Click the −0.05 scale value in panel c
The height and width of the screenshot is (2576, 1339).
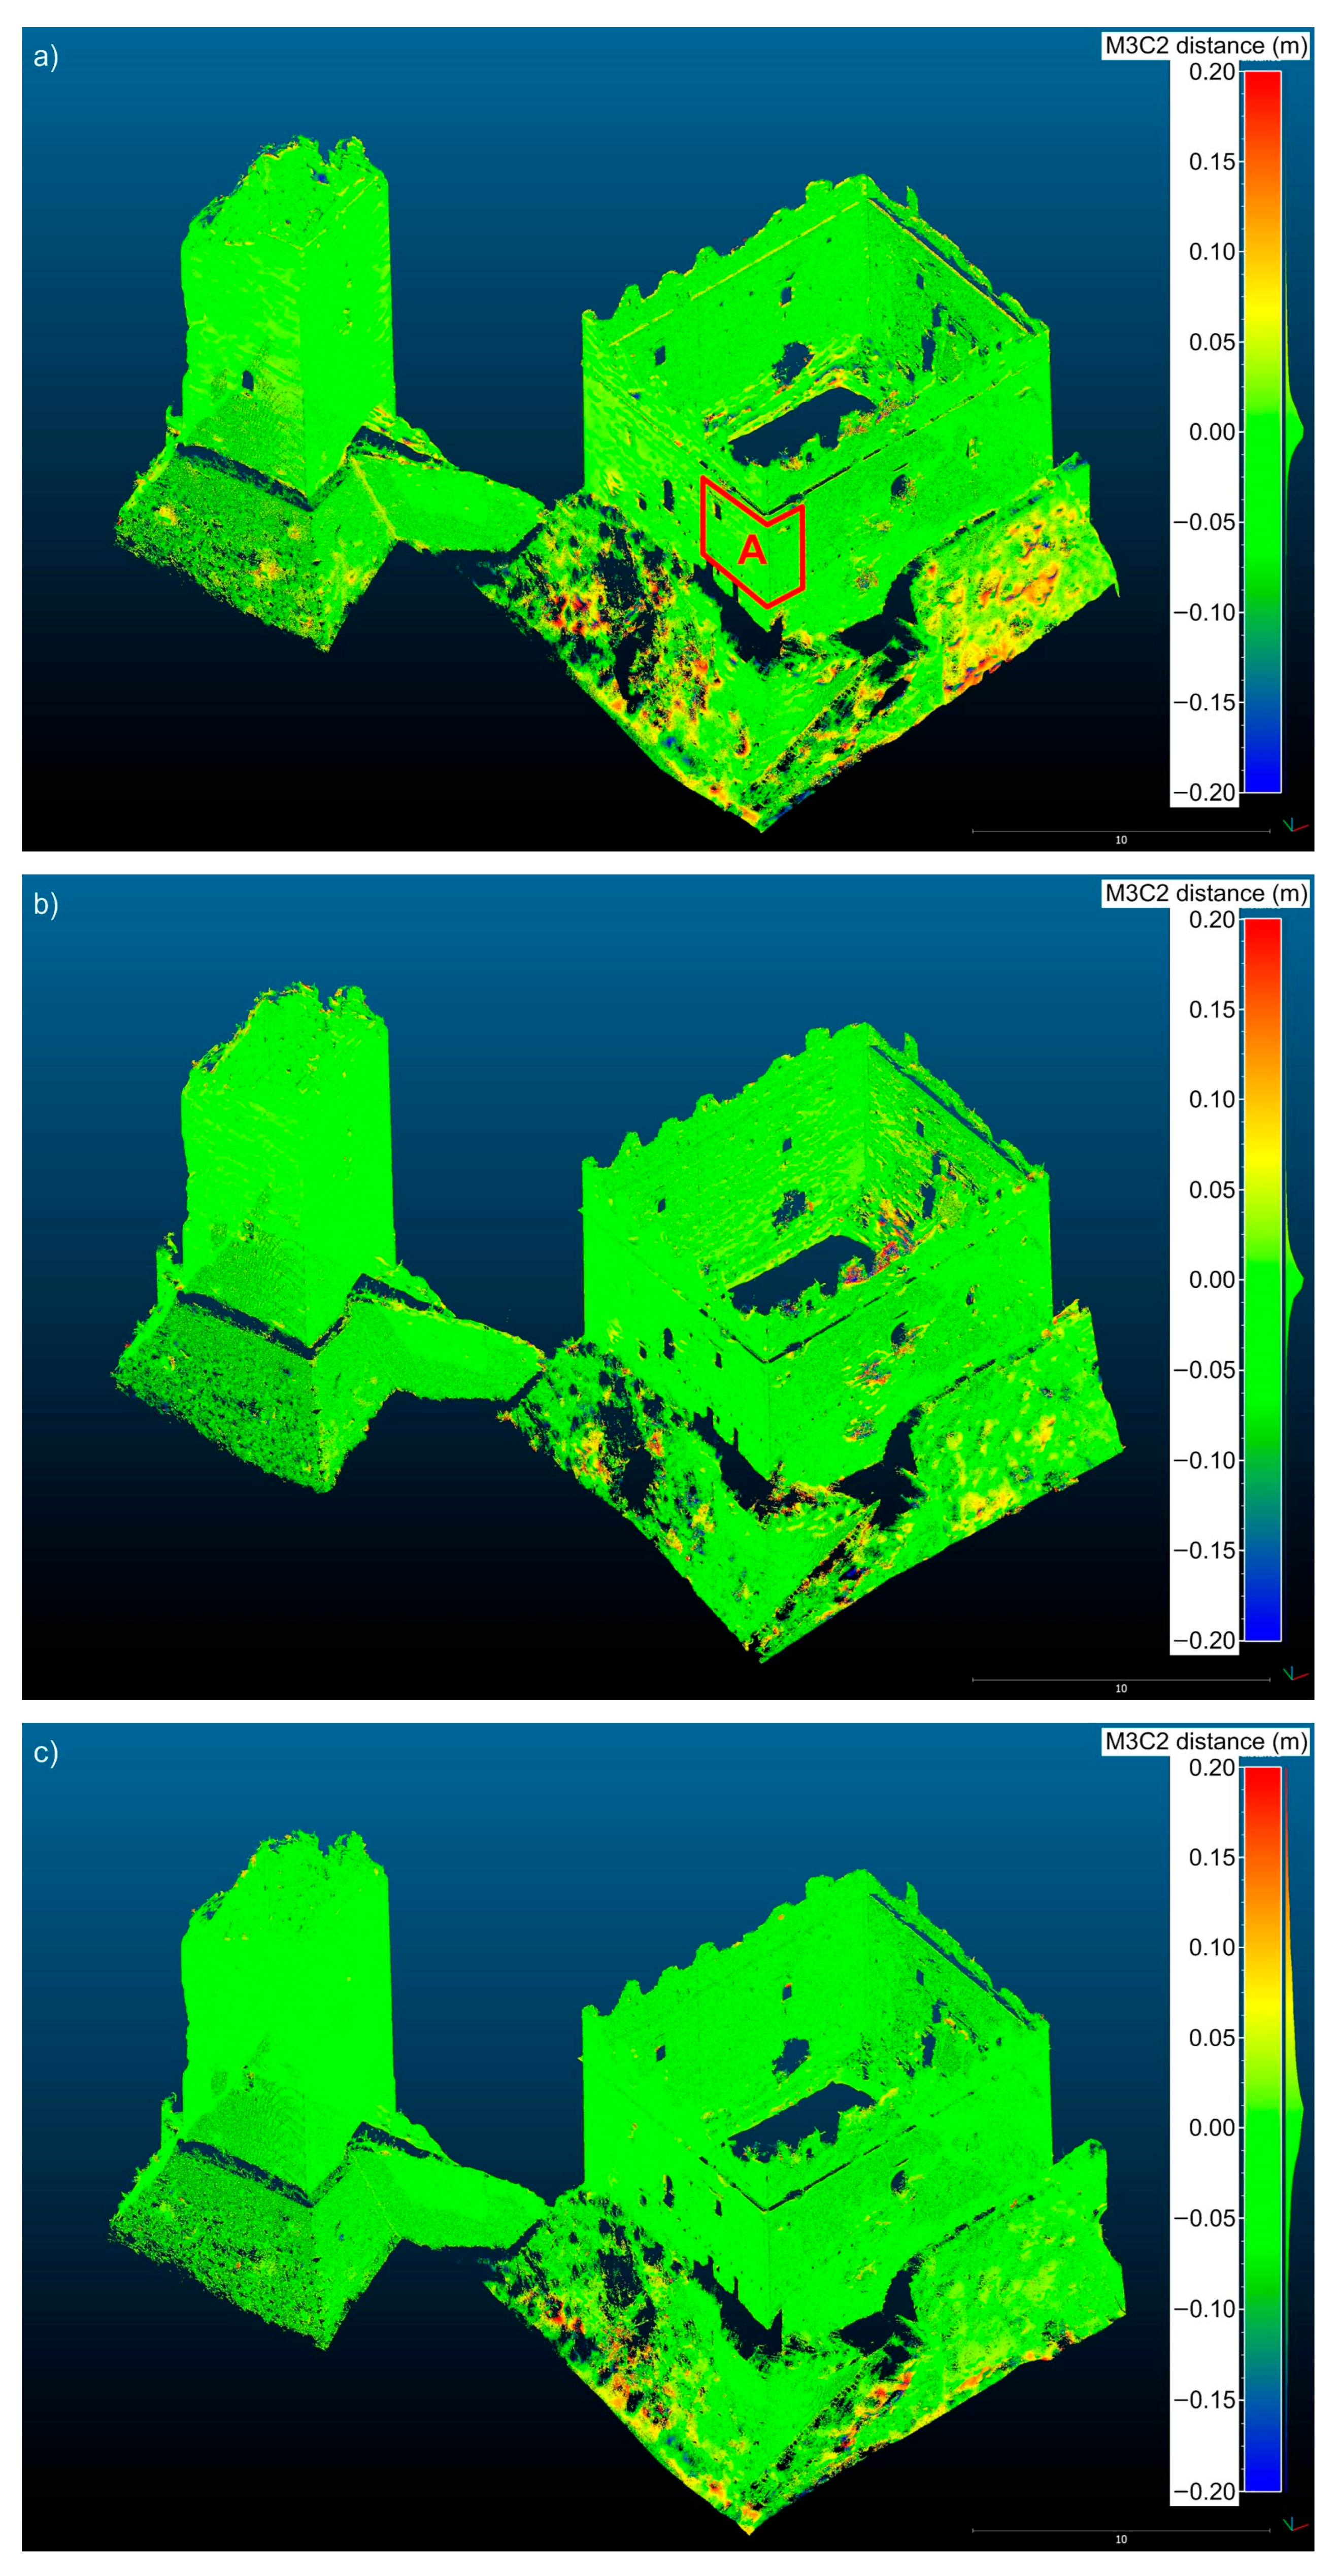(x=1205, y=2218)
